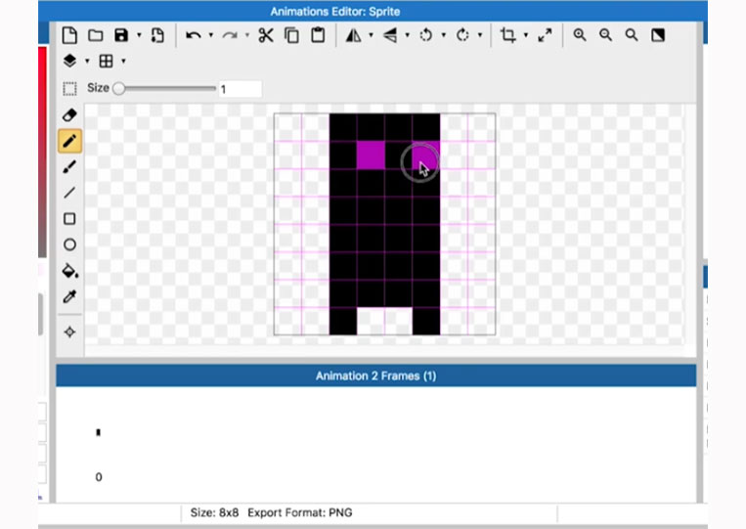Redo the last undone action
The height and width of the screenshot is (529, 746).
(x=230, y=35)
